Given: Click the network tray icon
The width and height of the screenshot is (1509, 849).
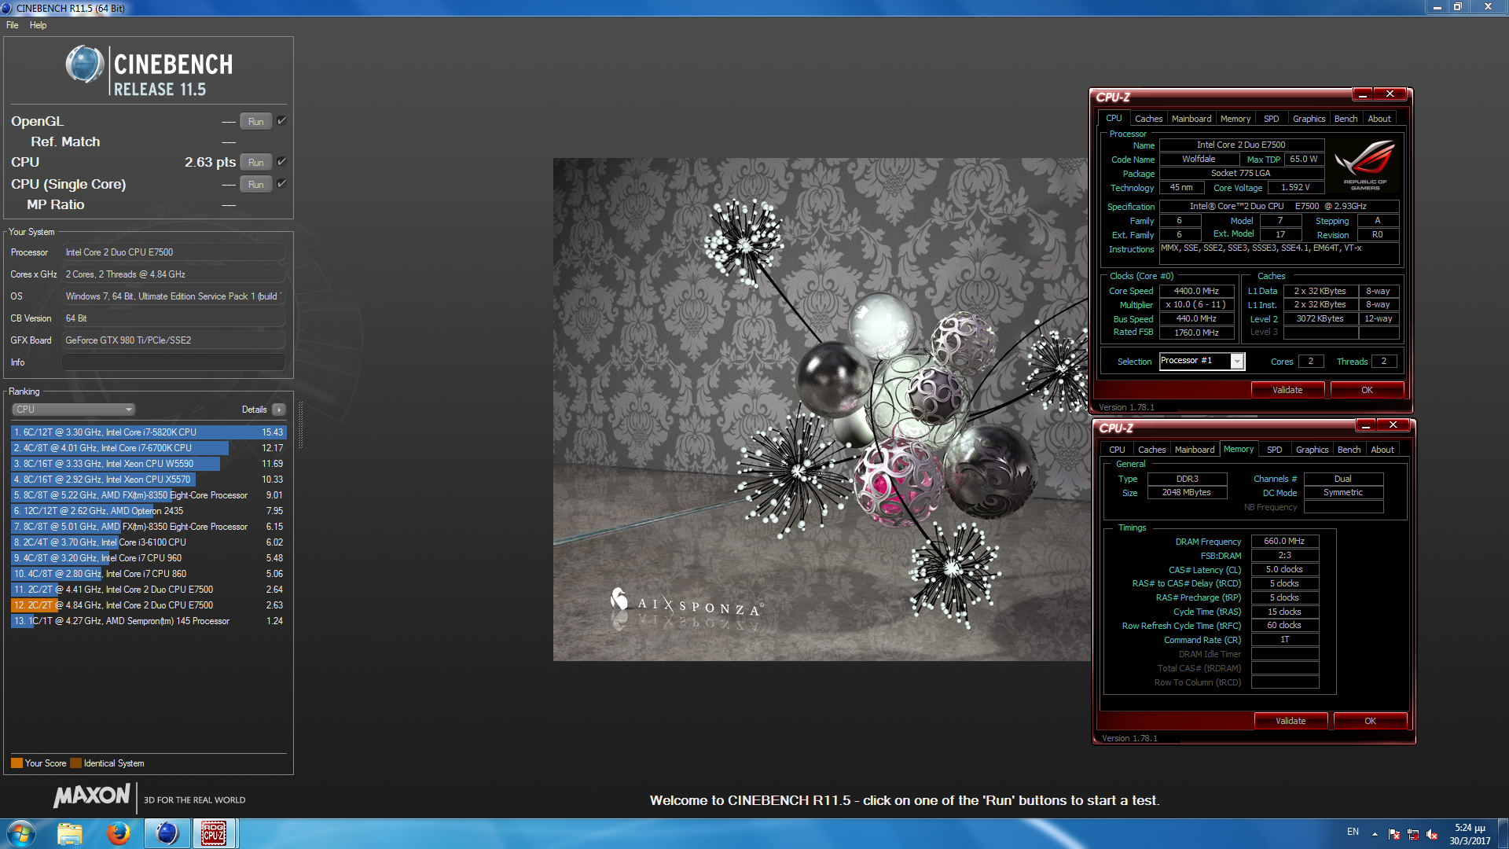Looking at the screenshot, I should pyautogui.click(x=1413, y=834).
